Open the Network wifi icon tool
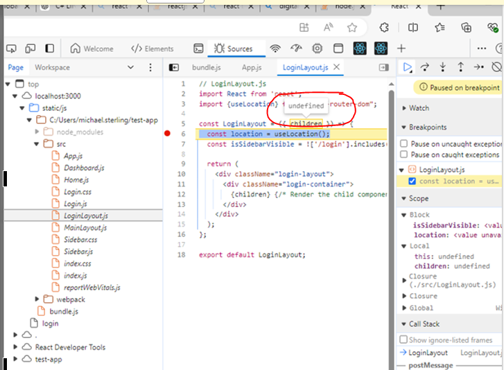504x370 pixels. [x=275, y=49]
